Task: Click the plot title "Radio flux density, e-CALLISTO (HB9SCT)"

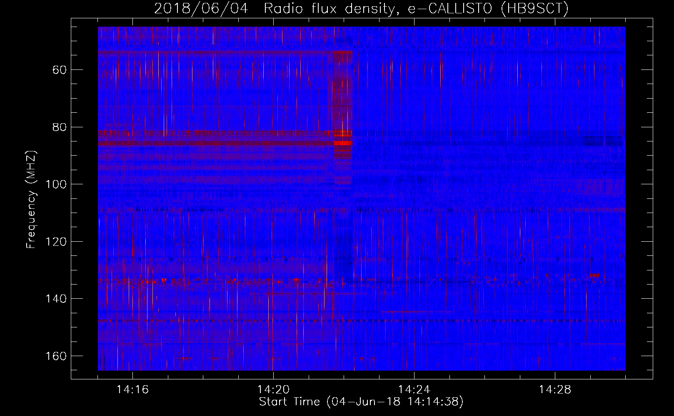Action: [x=416, y=8]
